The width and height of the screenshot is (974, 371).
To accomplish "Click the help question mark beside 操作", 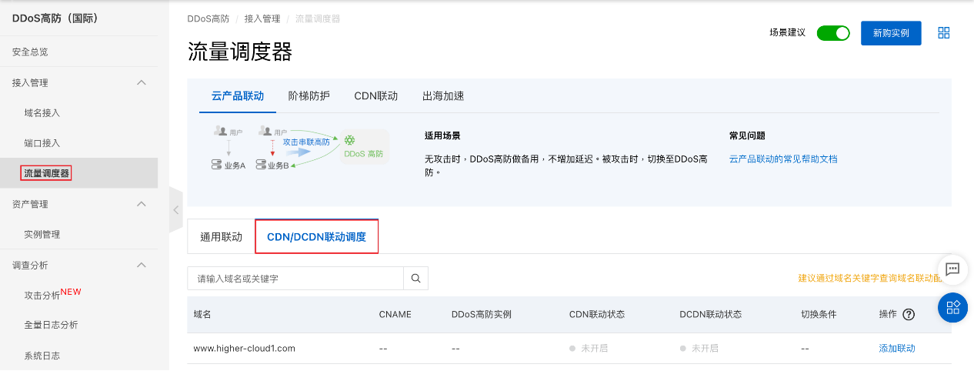I will pyautogui.click(x=909, y=314).
